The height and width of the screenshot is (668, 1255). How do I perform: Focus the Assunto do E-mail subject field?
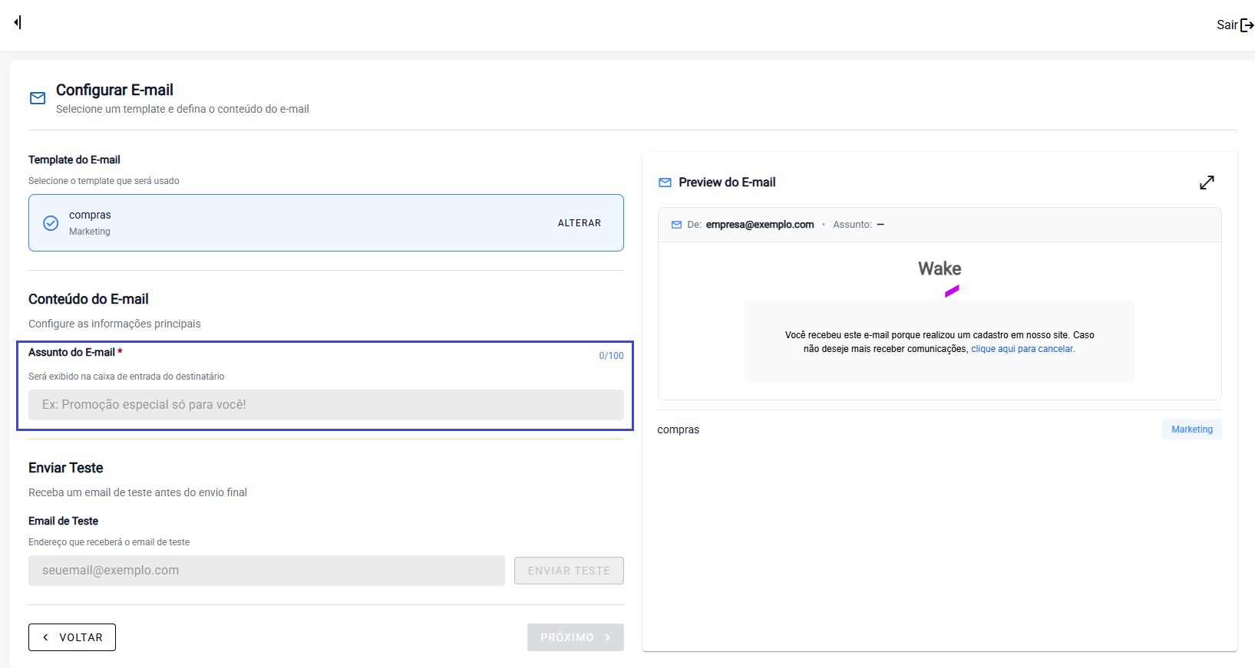[325, 405]
